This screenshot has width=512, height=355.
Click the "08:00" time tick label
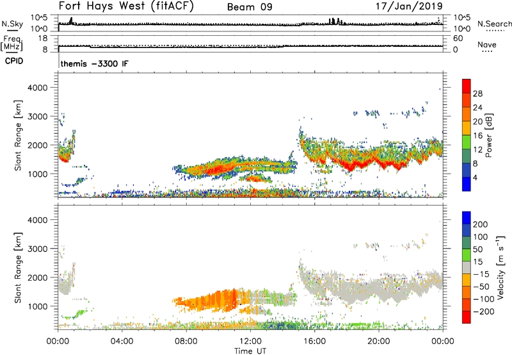pos(186,342)
